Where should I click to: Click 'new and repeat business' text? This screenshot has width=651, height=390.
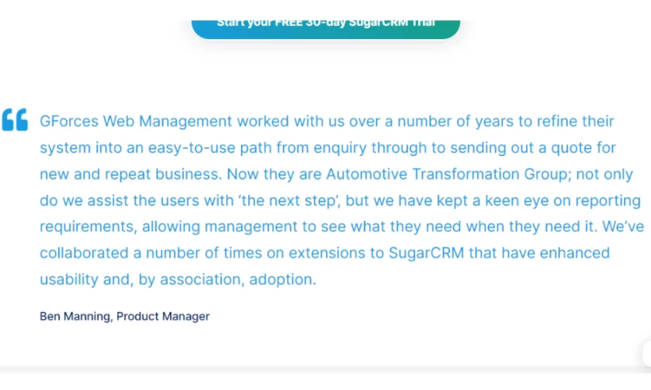[x=129, y=175]
